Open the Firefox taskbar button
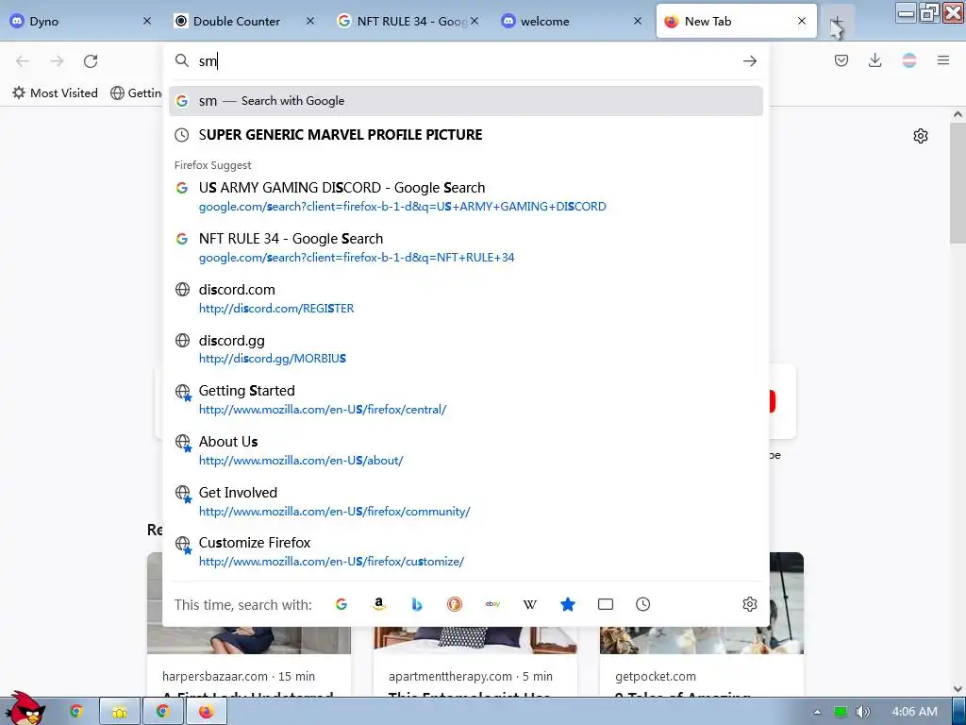 [207, 712]
